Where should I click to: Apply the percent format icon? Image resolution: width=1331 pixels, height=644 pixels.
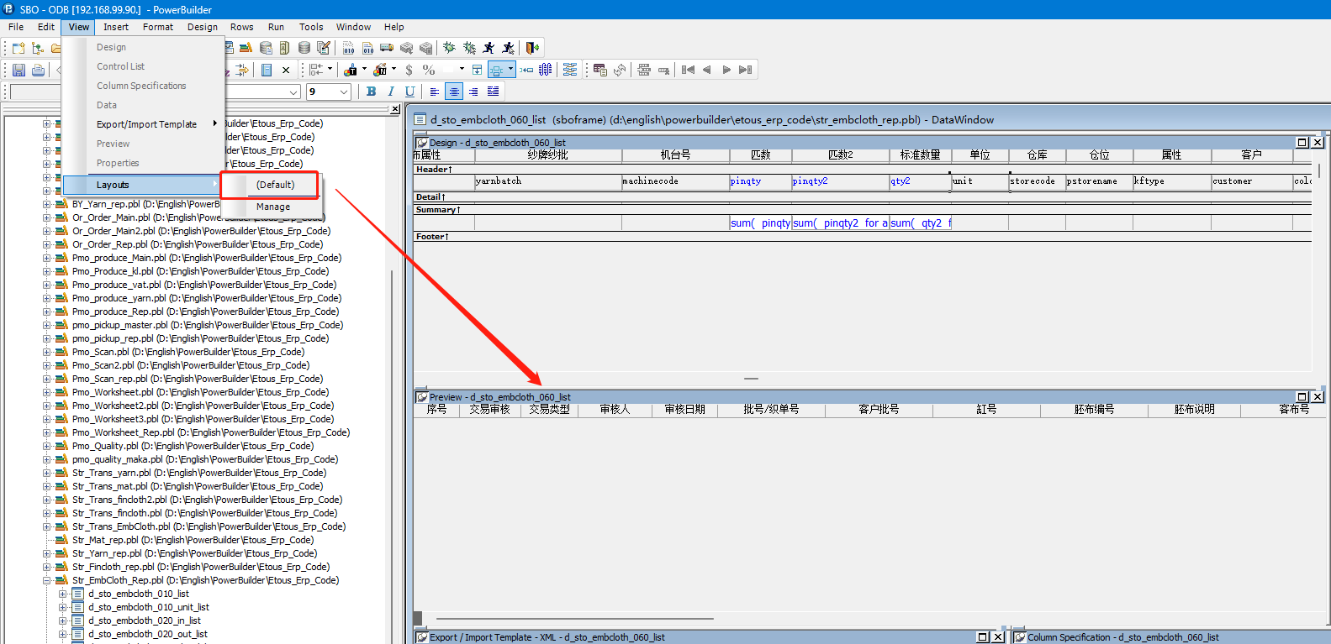click(x=429, y=70)
